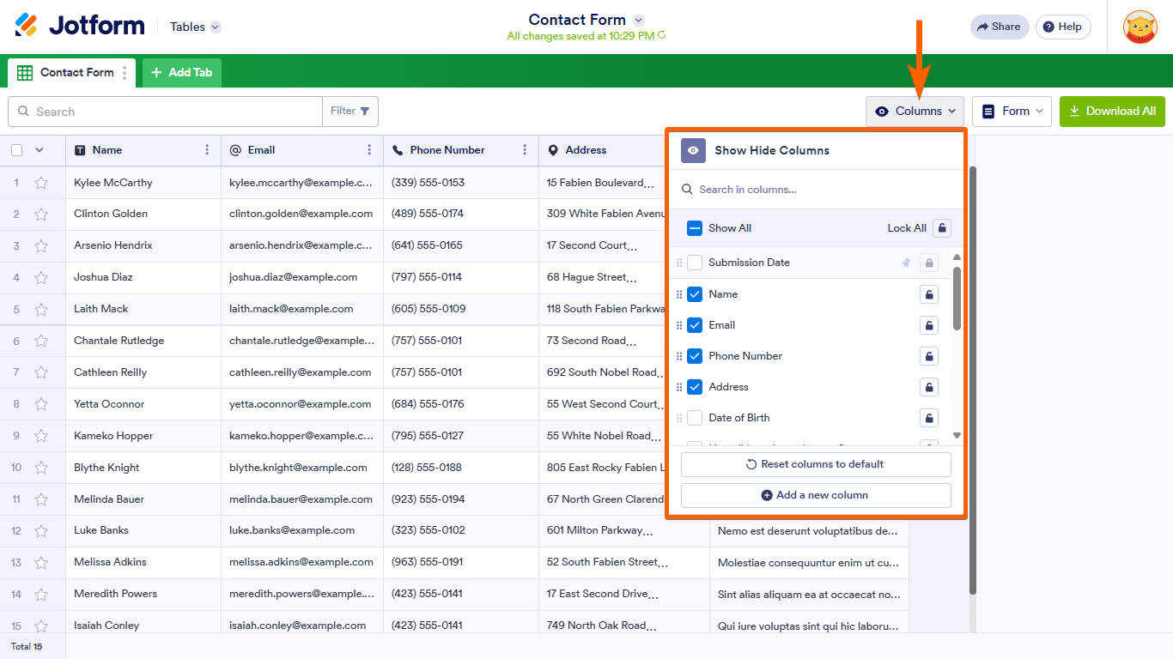Expand the Form dropdown

[1012, 112]
